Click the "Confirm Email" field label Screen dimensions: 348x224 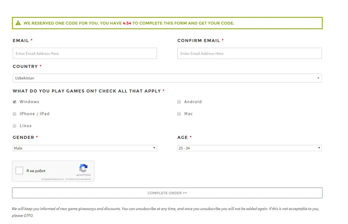pos(198,41)
